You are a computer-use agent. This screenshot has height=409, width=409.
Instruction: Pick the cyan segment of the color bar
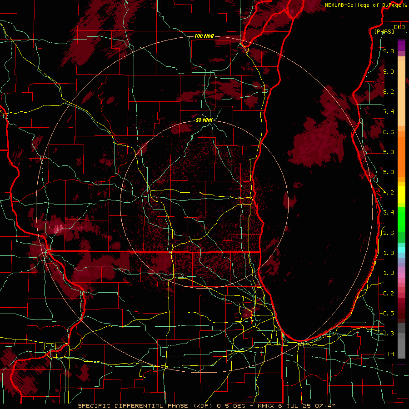coord(401,250)
